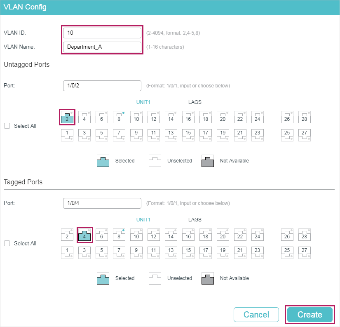340x327 pixels.
Task: Open LAGS tab in Untagged Ports
Action: coord(195,102)
